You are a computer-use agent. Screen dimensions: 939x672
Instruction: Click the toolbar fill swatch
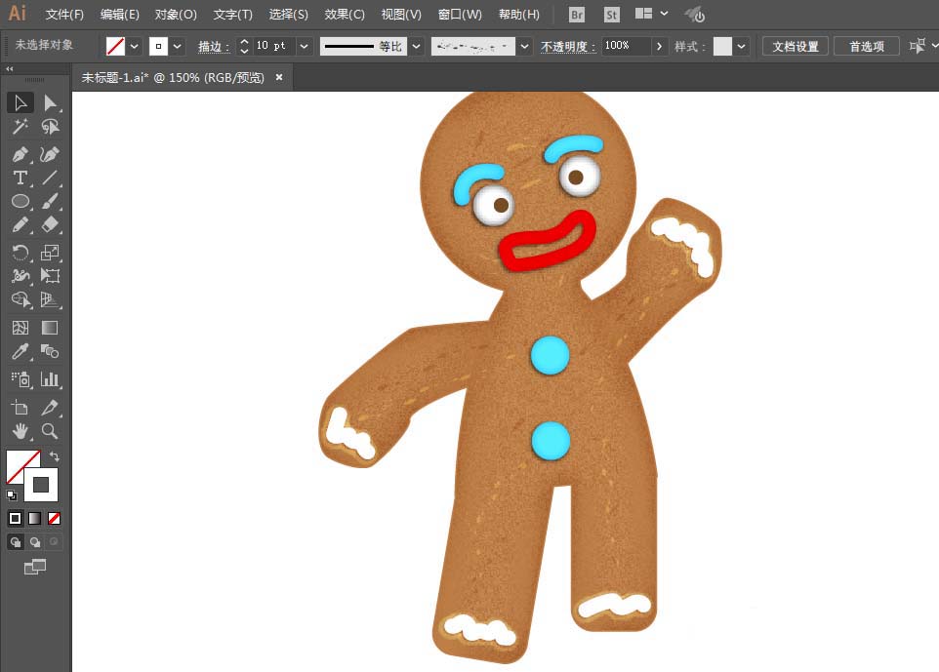tap(20, 463)
